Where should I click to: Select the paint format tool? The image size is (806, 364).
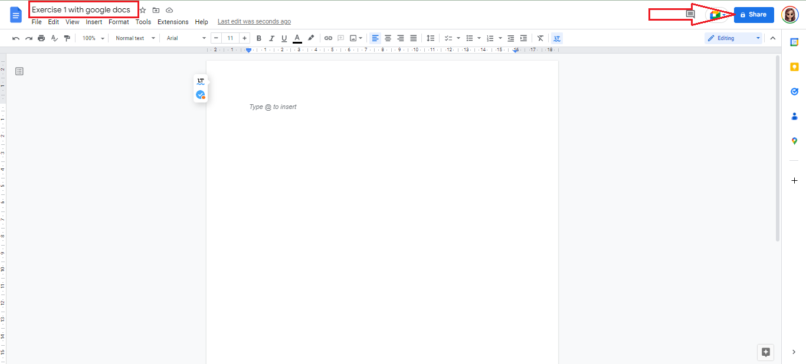(x=67, y=38)
